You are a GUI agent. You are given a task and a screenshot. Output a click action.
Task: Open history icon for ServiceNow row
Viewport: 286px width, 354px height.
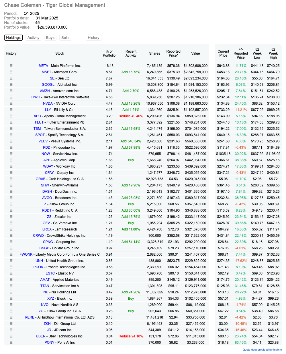coord(11,154)
